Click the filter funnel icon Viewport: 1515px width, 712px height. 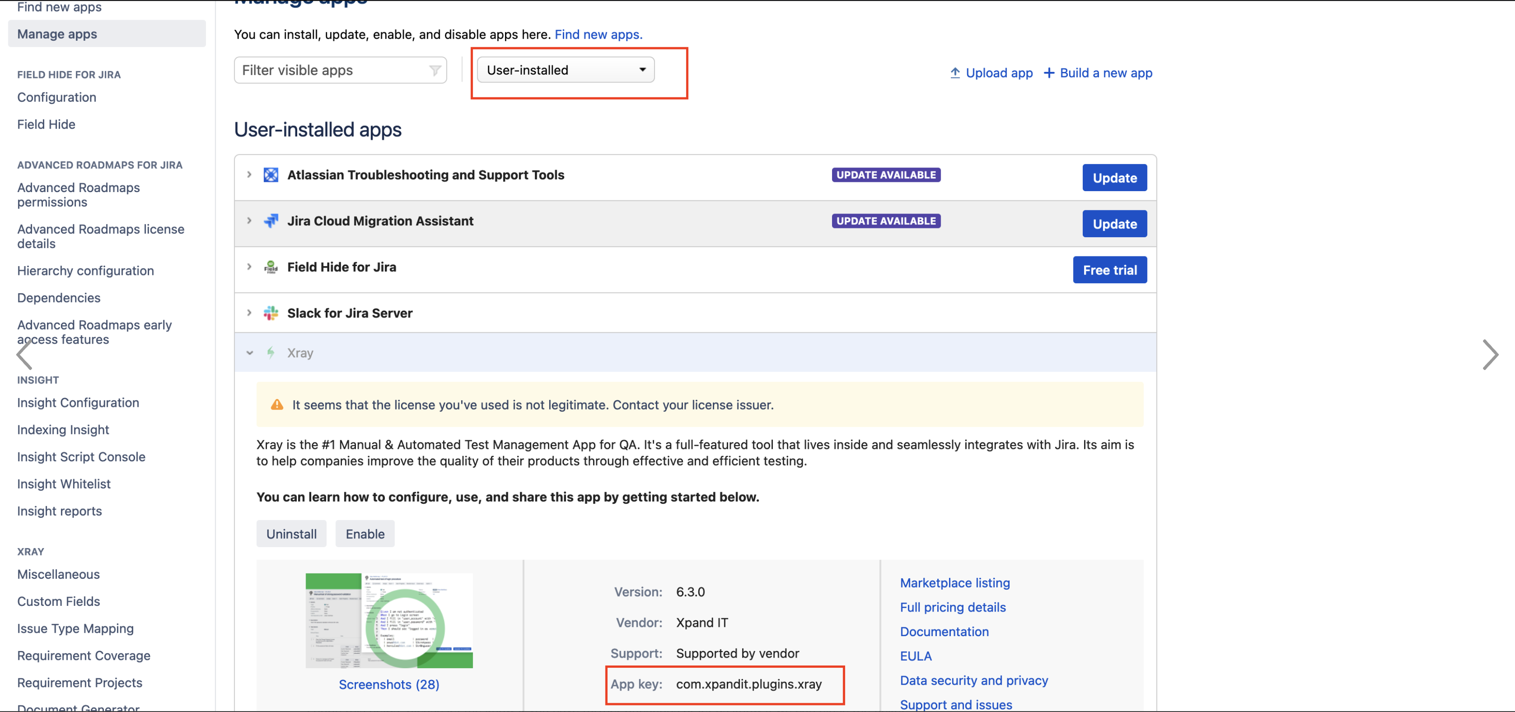click(x=434, y=71)
